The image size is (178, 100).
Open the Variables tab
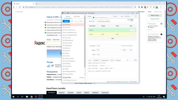click(x=96, y=60)
